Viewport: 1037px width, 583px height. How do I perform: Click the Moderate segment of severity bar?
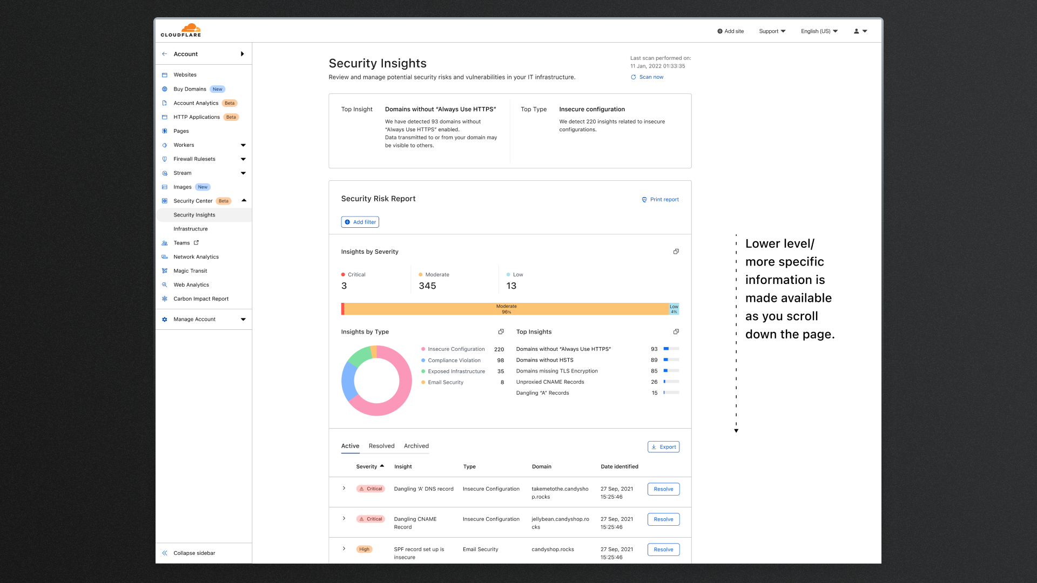point(506,309)
